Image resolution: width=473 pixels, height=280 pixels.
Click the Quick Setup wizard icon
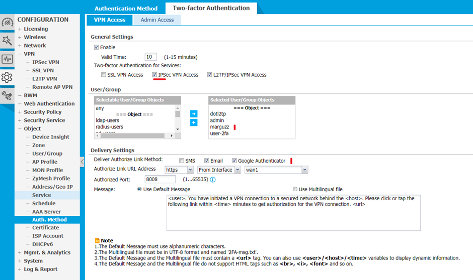click(7, 40)
